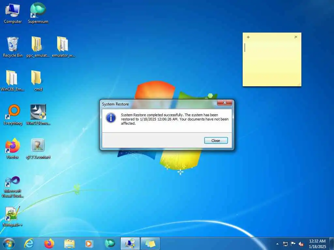Open Action Center flag tray icon

tap(293, 243)
